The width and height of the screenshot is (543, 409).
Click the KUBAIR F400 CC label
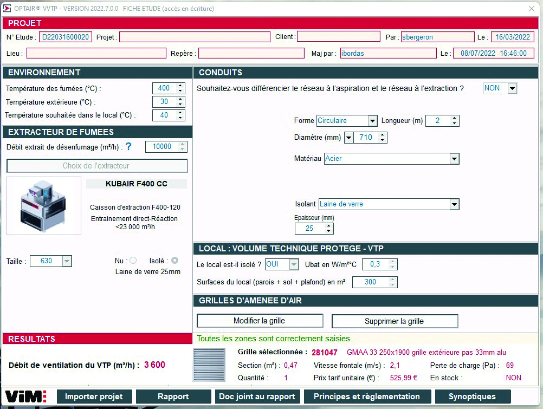click(x=137, y=184)
